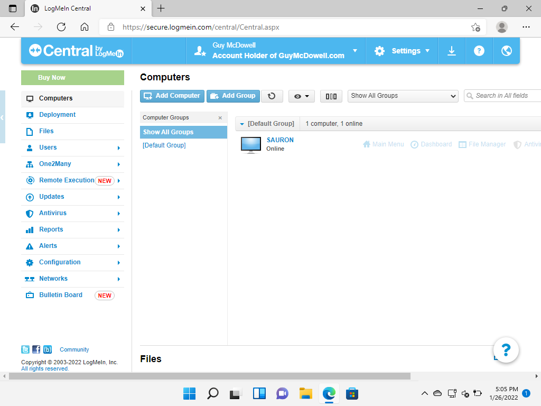Click the globe language icon
This screenshot has height=406, width=541.
point(506,51)
